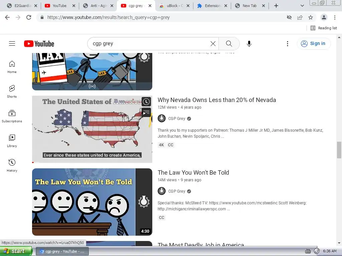Click the share page icon in address bar

pos(300,17)
